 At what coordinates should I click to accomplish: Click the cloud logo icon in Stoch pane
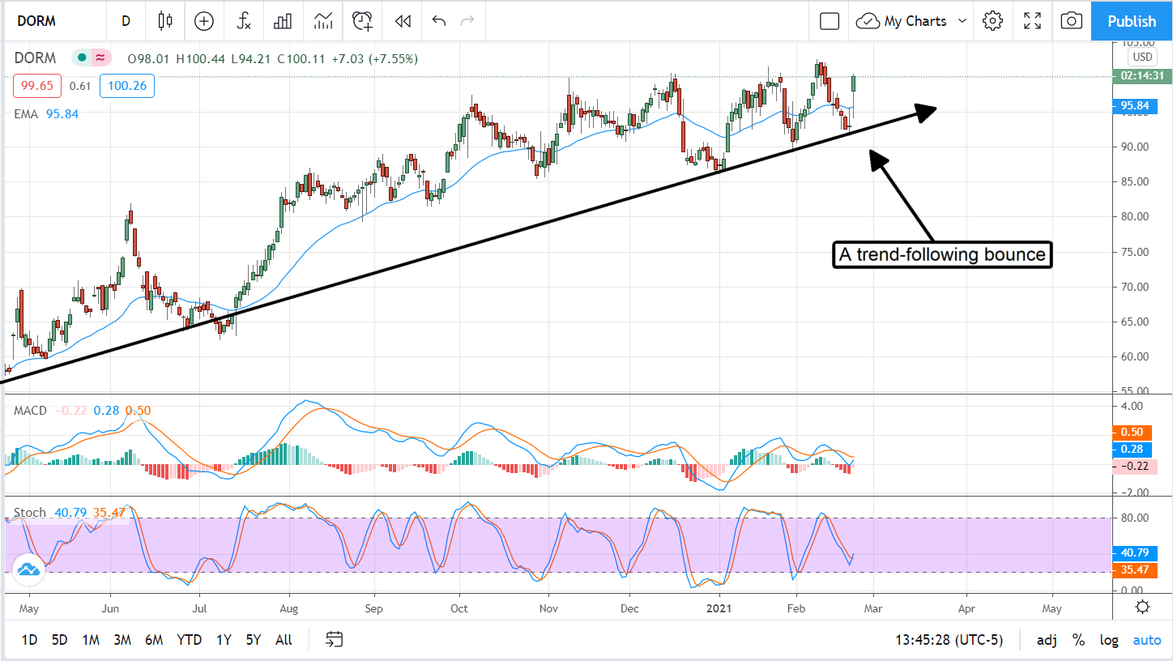[x=28, y=569]
